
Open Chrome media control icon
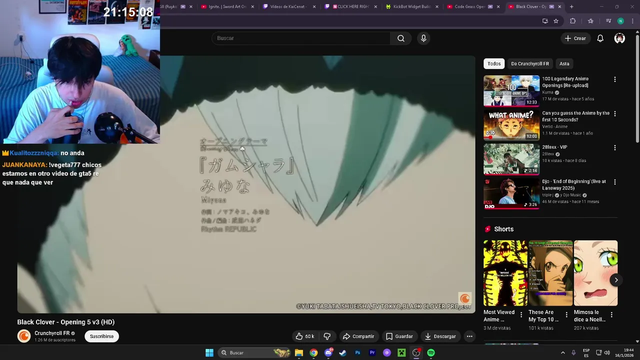[x=608, y=21]
